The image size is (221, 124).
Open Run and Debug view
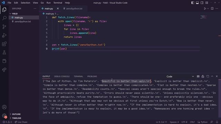pyautogui.click(x=4, y=35)
